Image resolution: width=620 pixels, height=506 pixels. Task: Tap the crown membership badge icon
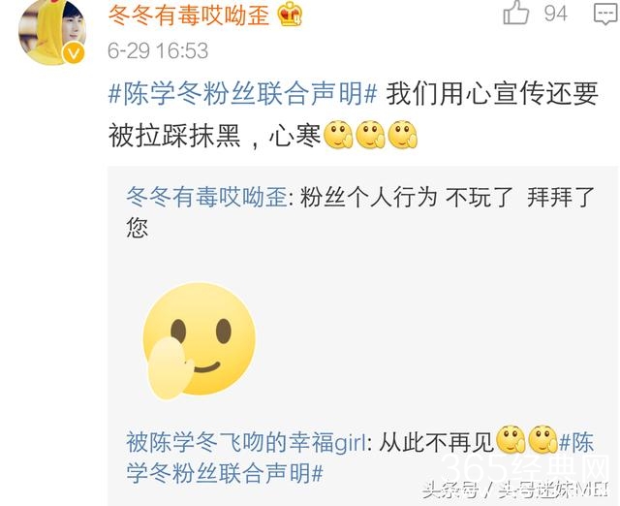[x=290, y=16]
